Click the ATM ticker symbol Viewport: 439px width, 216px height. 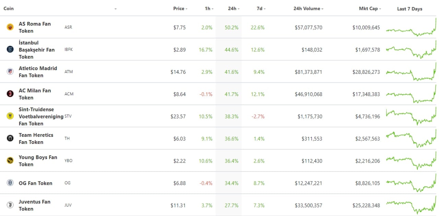click(69, 72)
